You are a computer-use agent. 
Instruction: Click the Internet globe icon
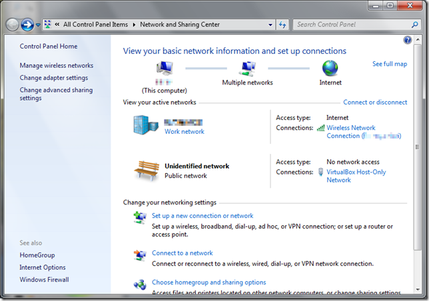pyautogui.click(x=330, y=69)
